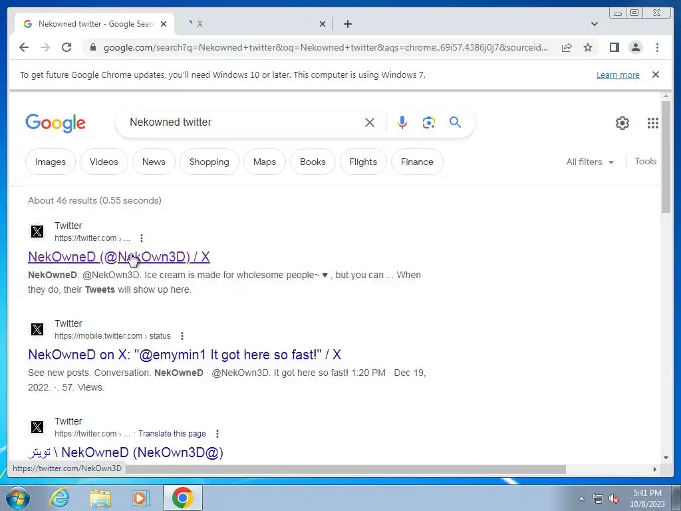Click the address bar URL
The width and height of the screenshot is (681, 511).
(325, 47)
